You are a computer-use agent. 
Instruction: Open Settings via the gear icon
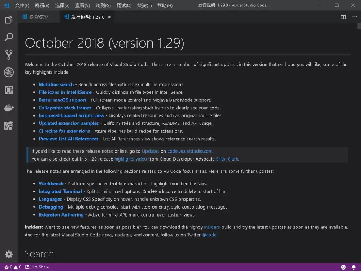click(x=8, y=254)
